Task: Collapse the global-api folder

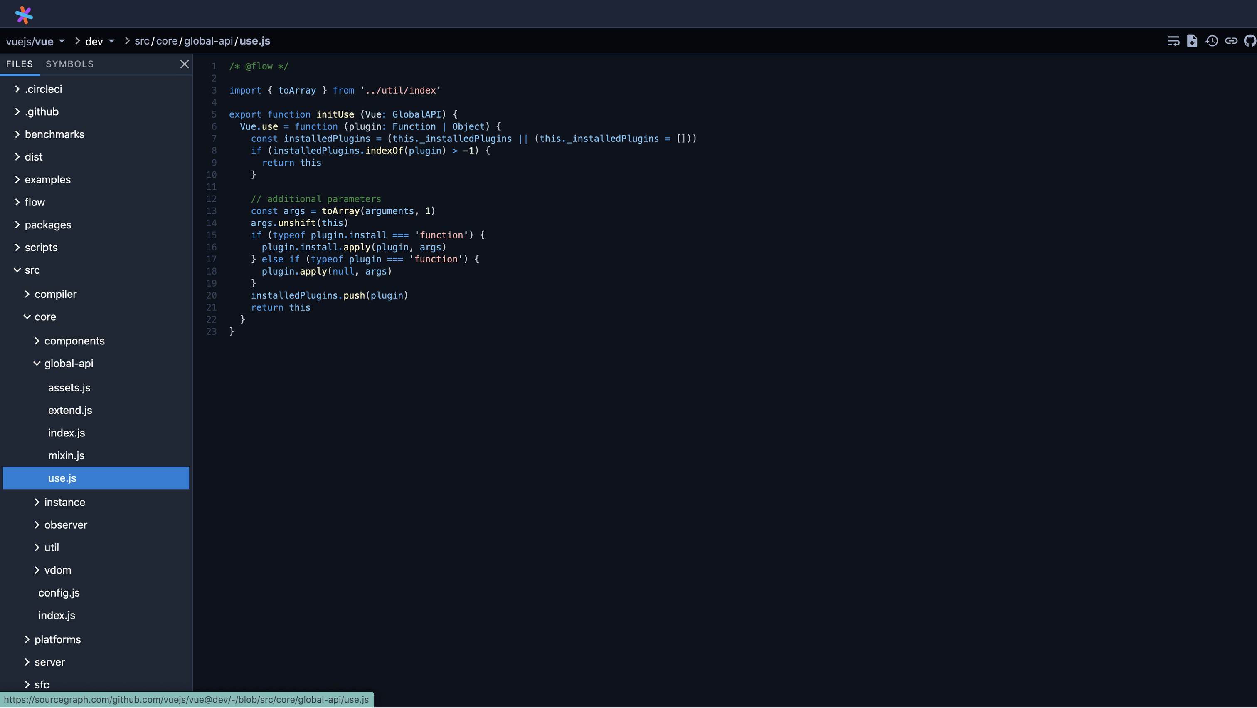Action: (37, 364)
